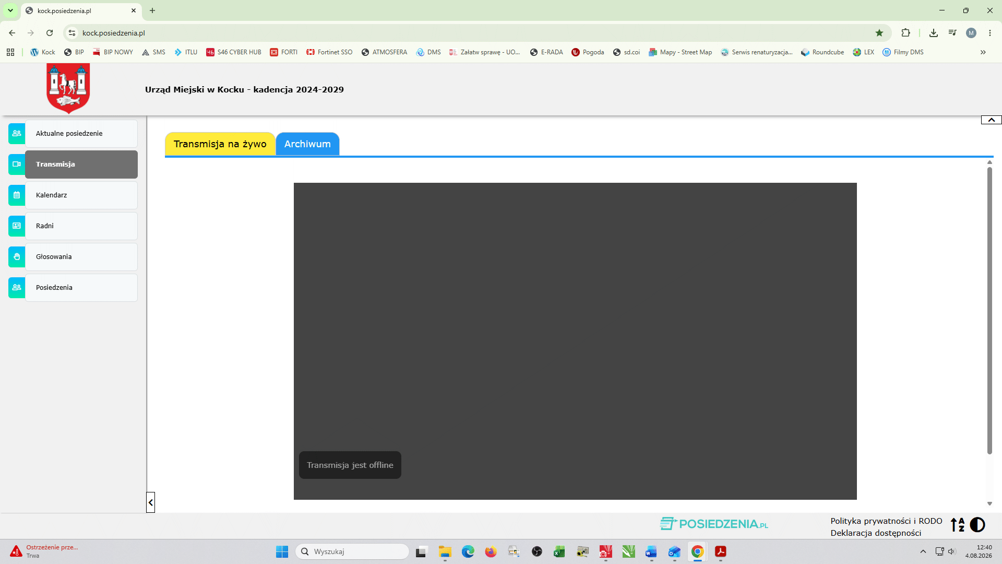Screen dimensions: 1002x564
Task: Click the POSIEDZENIA.PL footer logo
Action: coord(714,524)
